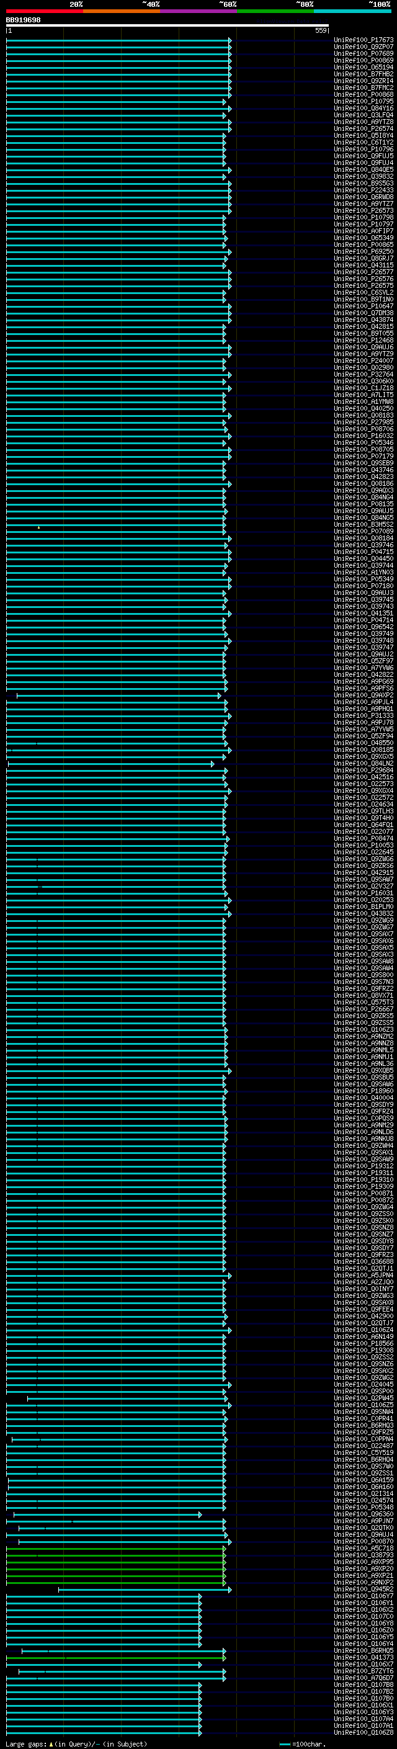The height and width of the screenshot is (1749, 397).
Task: Select hit label UniRef100_Q39832
Action: 364,177
